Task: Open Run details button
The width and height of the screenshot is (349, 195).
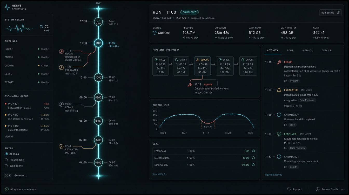Action: (x=330, y=13)
